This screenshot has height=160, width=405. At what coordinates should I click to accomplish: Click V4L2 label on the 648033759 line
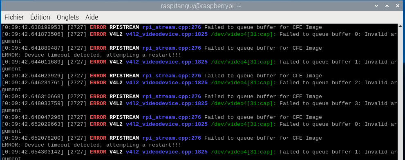click(x=116, y=103)
